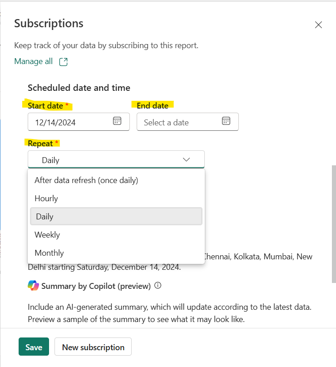Open the Manage all link

click(x=34, y=61)
